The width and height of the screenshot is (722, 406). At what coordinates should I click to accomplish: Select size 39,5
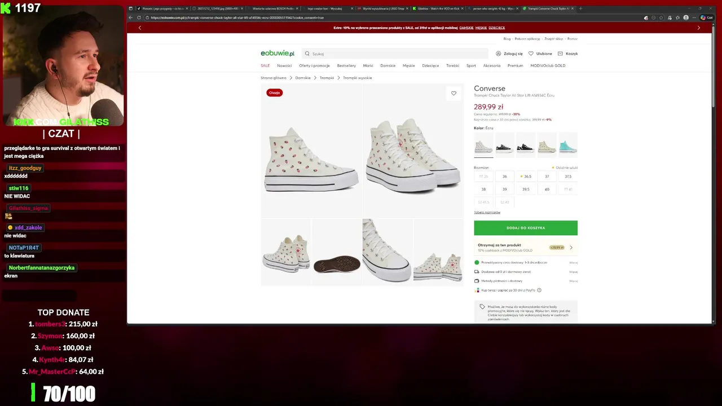[526, 189]
